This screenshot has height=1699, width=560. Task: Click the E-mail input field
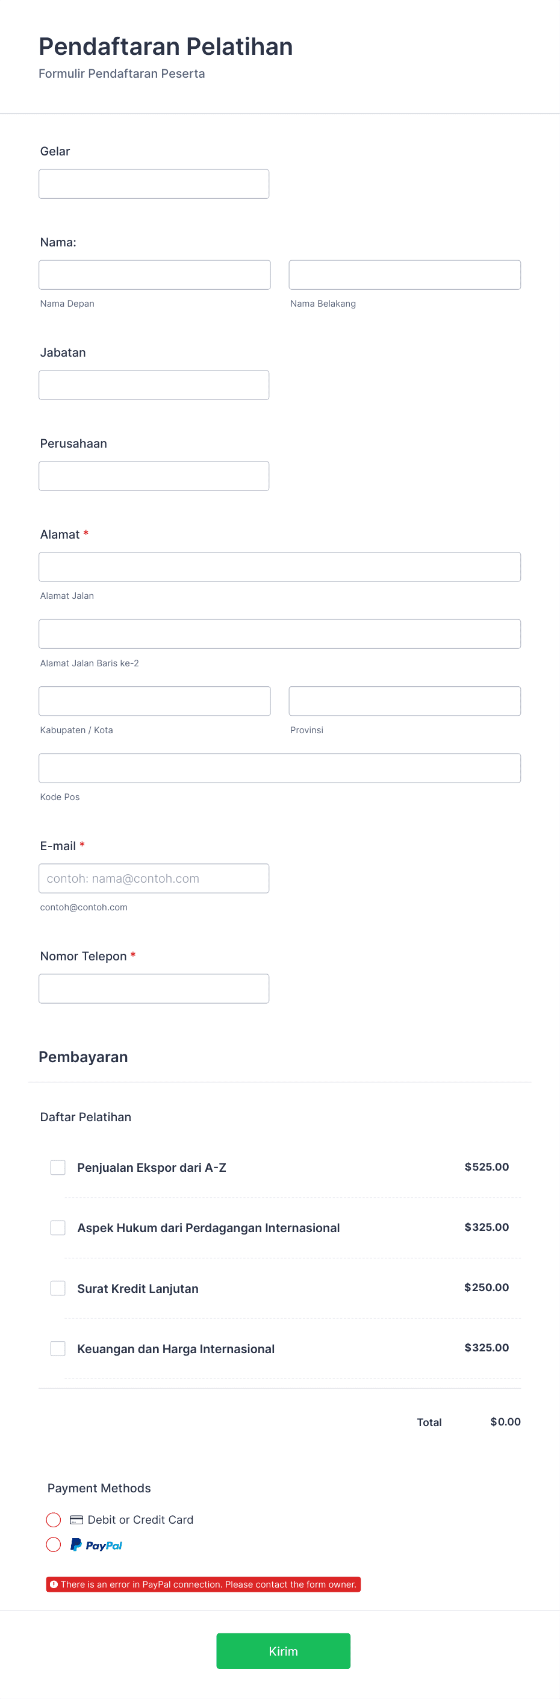pyautogui.click(x=154, y=878)
